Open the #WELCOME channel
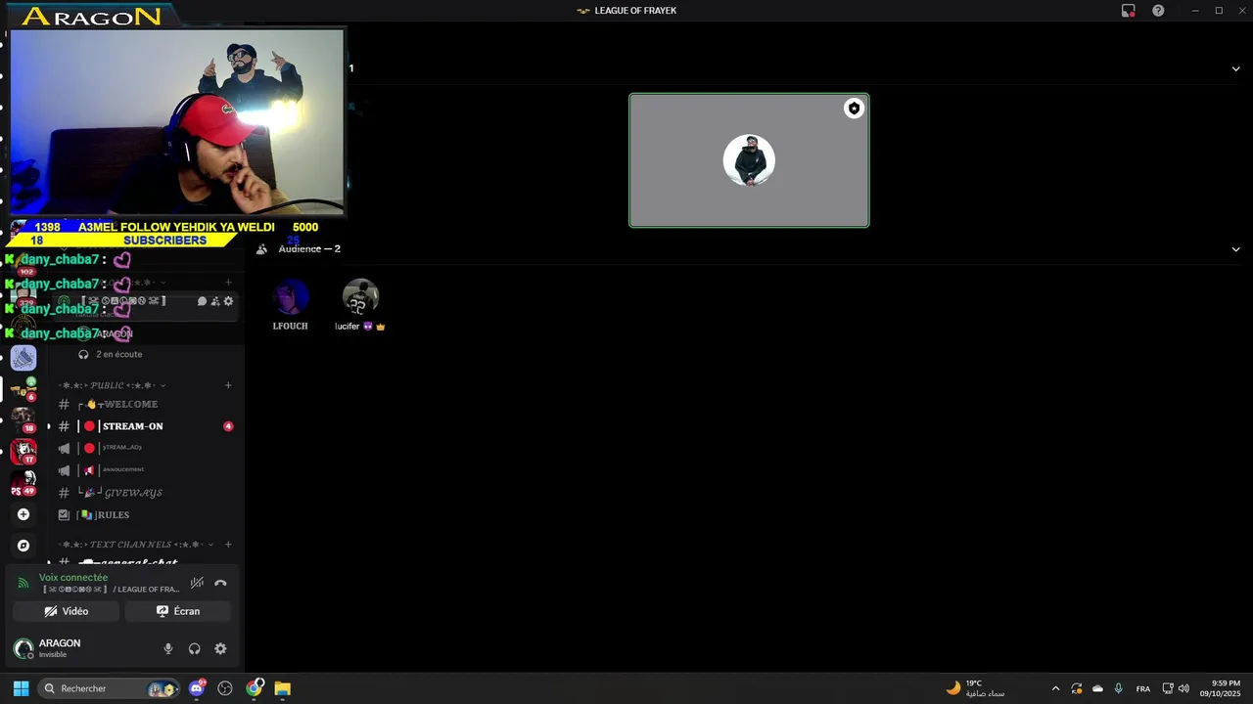This screenshot has width=1253, height=704. click(x=142, y=405)
